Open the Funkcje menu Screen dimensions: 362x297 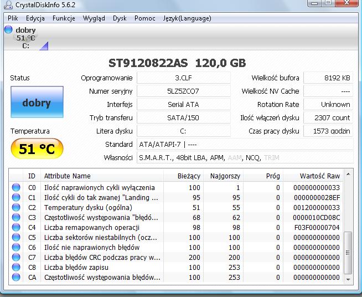tap(64, 18)
